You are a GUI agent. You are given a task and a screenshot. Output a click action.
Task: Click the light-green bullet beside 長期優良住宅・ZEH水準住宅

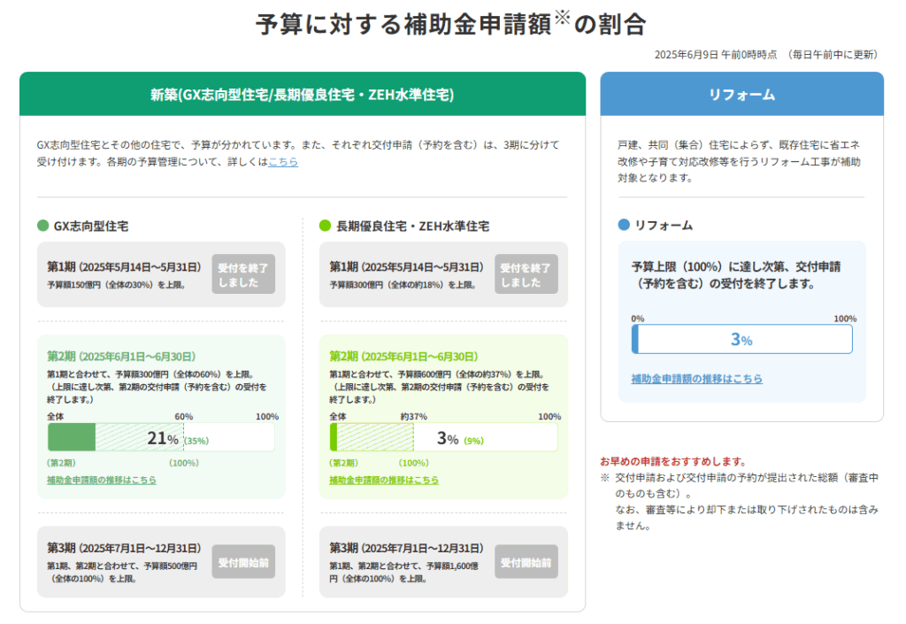tap(325, 226)
